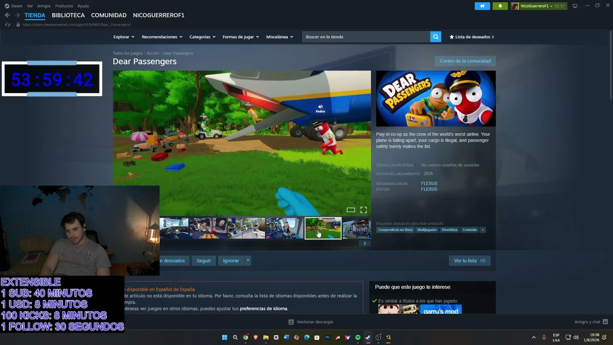Enter fullscreen on the game video
Viewport: 613px width, 345px height.
(363, 210)
